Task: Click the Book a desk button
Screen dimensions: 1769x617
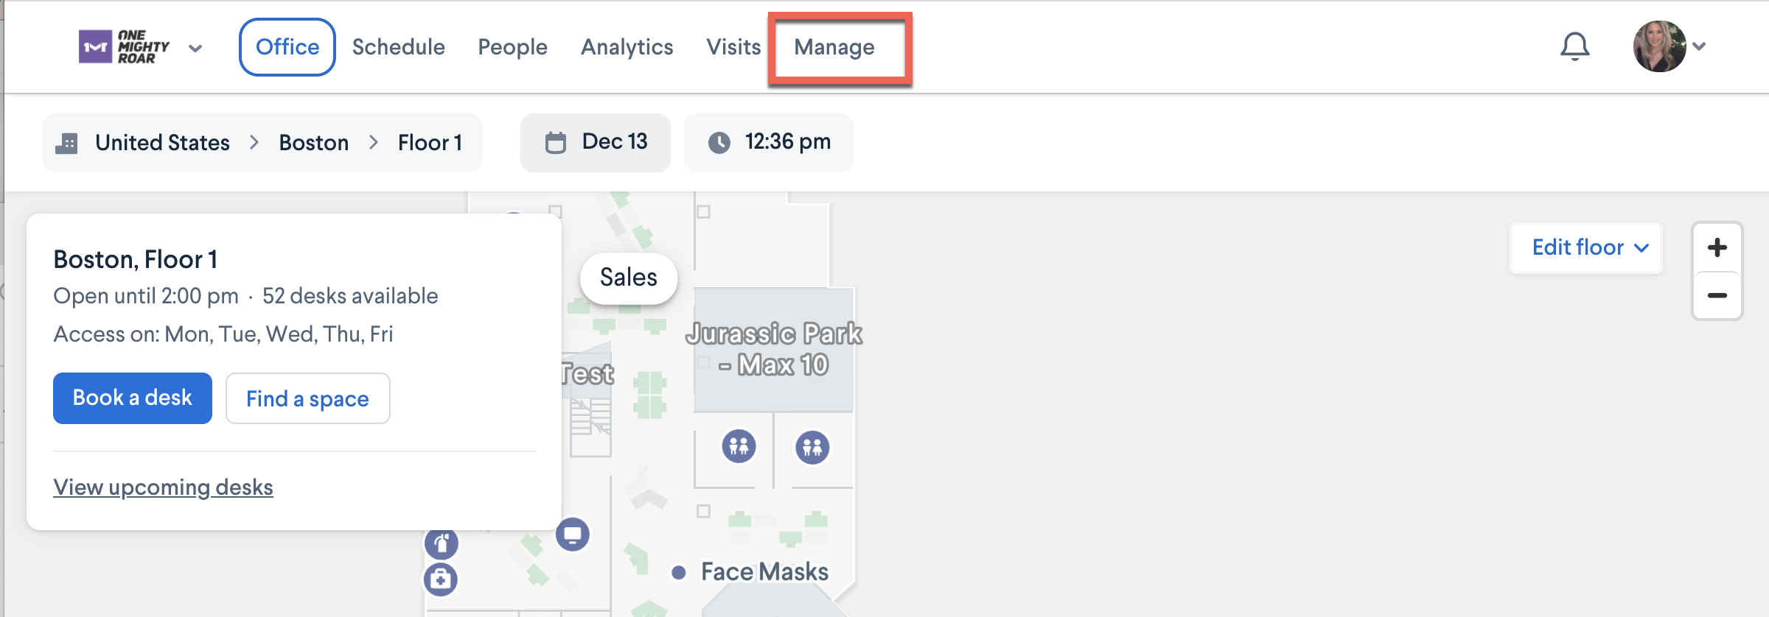Action: point(133,398)
